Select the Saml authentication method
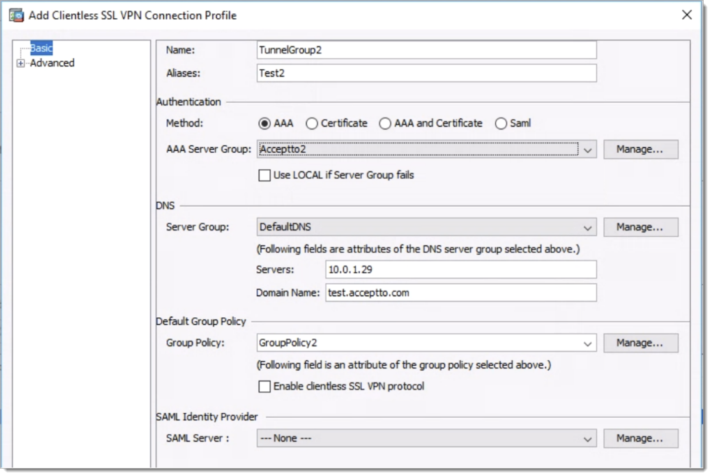Viewport: 711px width, 476px height. [501, 124]
